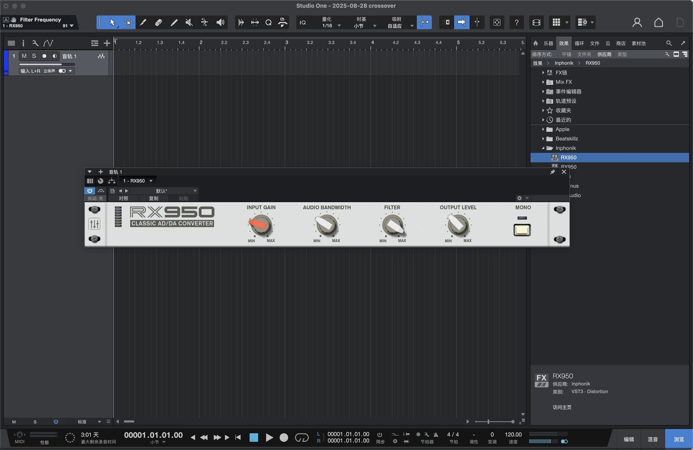Open the browser home icon
This screenshot has width=693, height=450.
536,43
